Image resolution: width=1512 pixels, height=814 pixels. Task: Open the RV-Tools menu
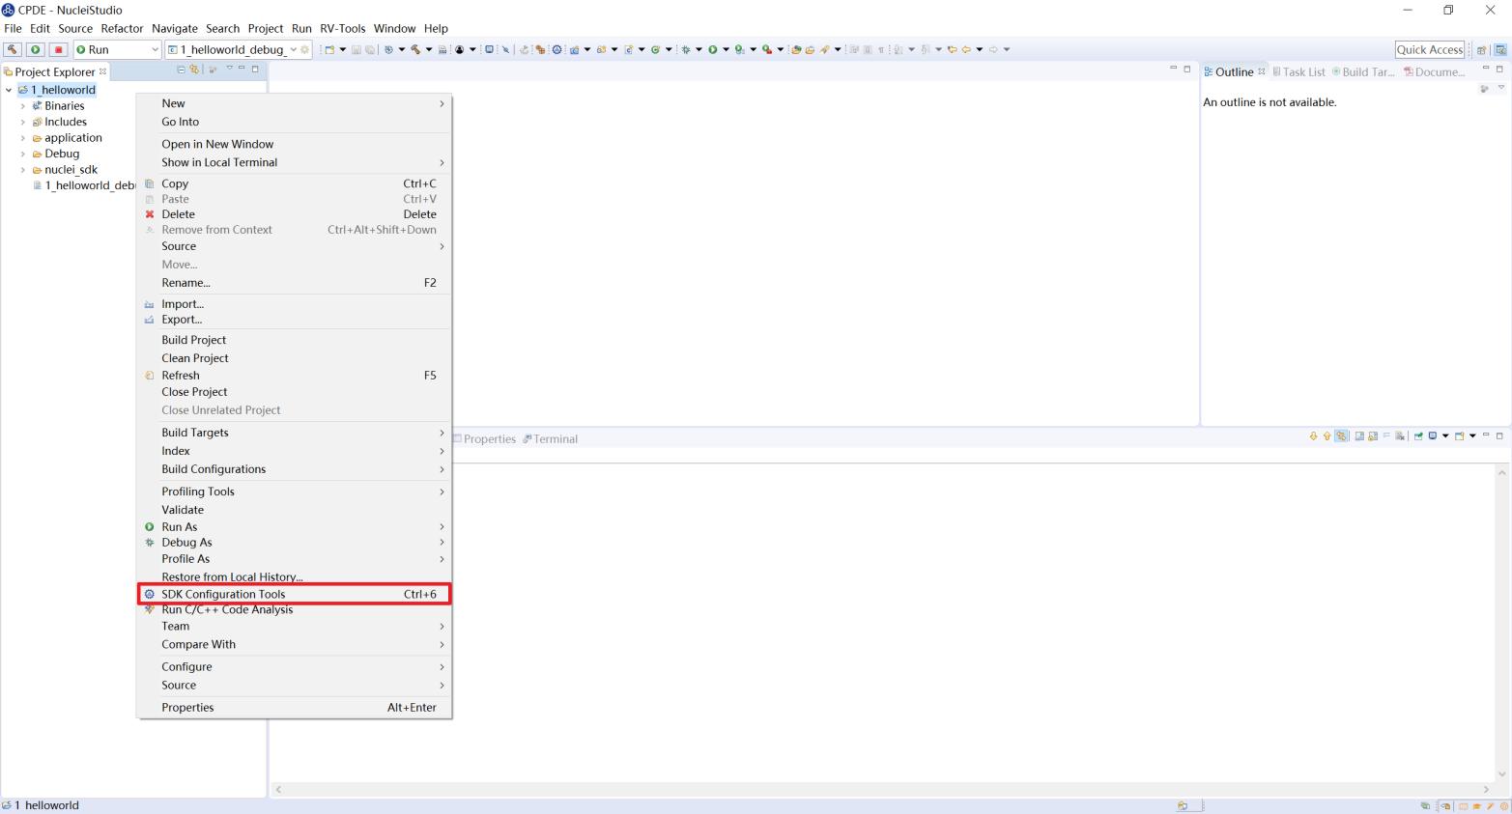342,28
